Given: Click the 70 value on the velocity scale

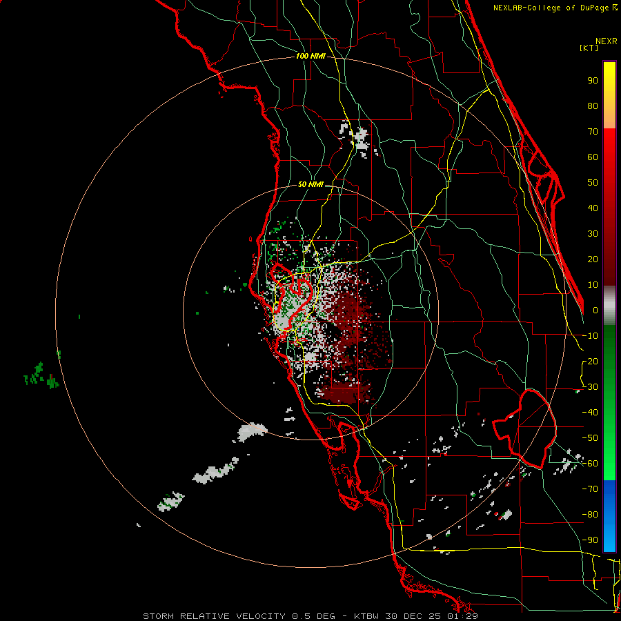Looking at the screenshot, I should 593,132.
